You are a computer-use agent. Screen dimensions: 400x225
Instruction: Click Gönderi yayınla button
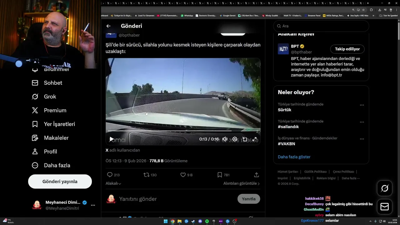tap(60, 182)
